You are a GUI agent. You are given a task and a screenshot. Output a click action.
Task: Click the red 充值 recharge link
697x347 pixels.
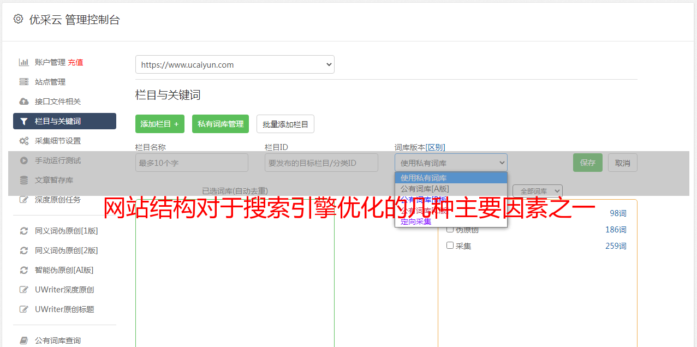click(75, 62)
